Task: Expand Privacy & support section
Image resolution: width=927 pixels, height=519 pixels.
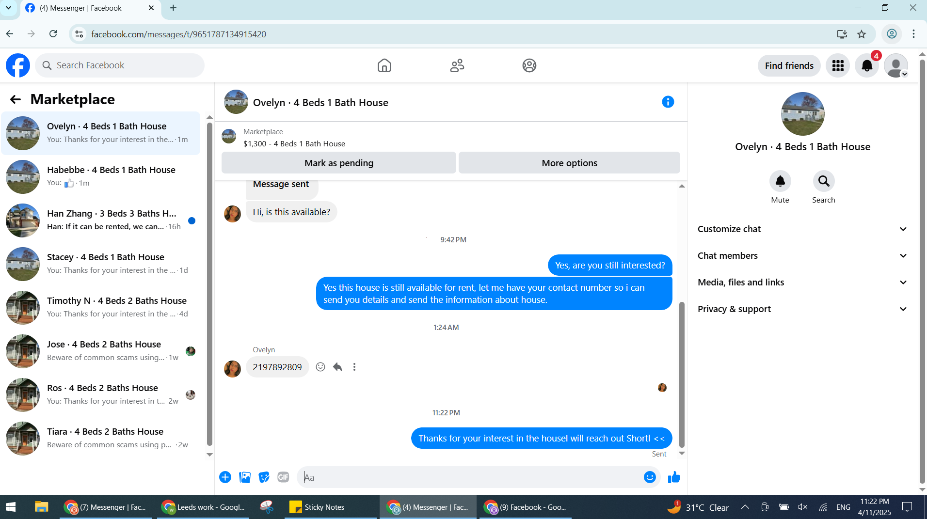Action: pos(802,309)
